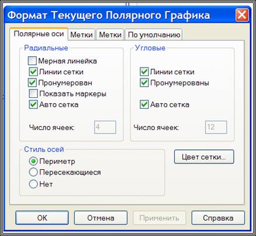
Task: Click the Стиль осей group label
Action: (x=44, y=149)
